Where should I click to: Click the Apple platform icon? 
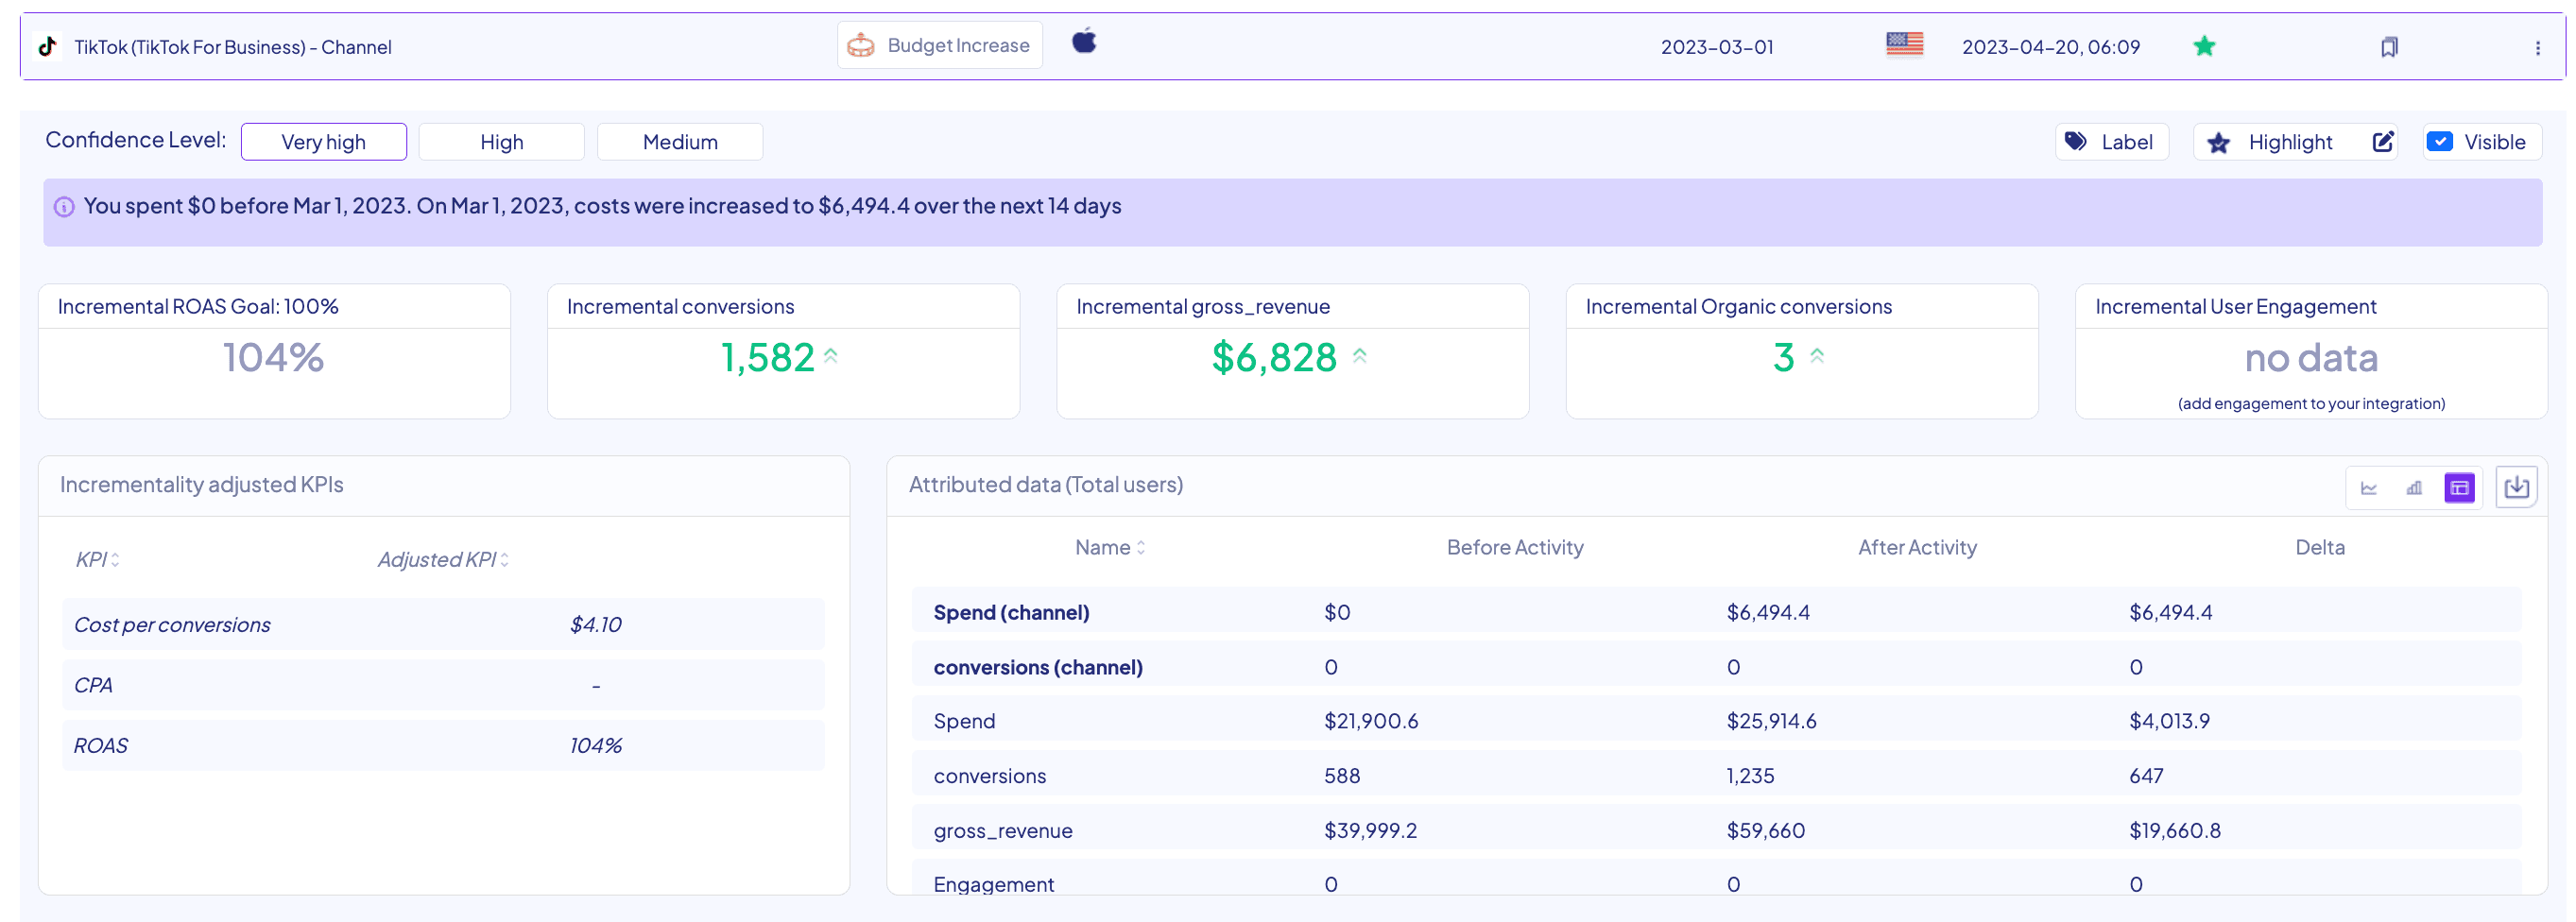(x=1084, y=42)
